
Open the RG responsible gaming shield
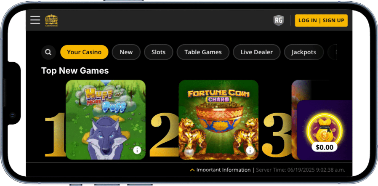point(278,21)
